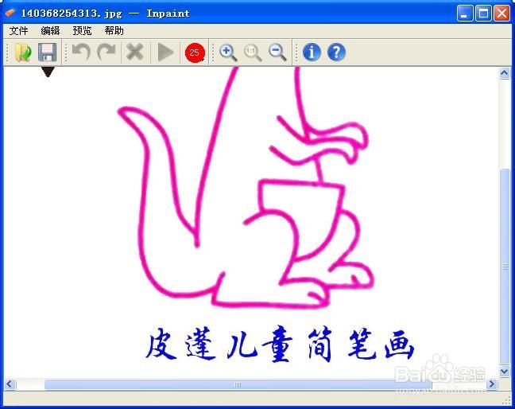Redo the last undone action

[x=106, y=52]
